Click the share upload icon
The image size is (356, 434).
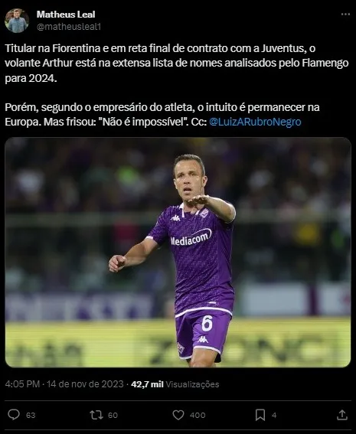pos(342,415)
